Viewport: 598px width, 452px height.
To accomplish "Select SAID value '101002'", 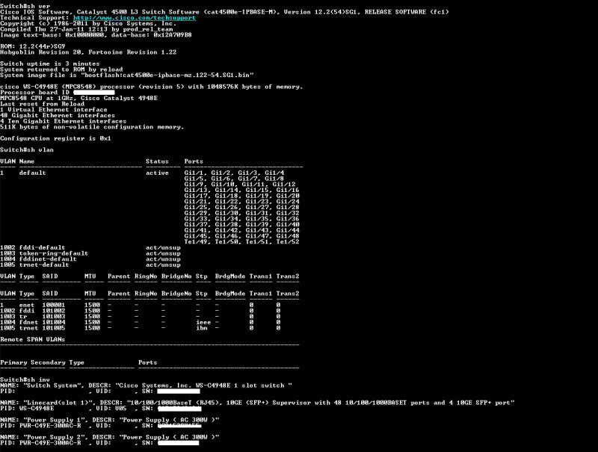I will click(54, 311).
